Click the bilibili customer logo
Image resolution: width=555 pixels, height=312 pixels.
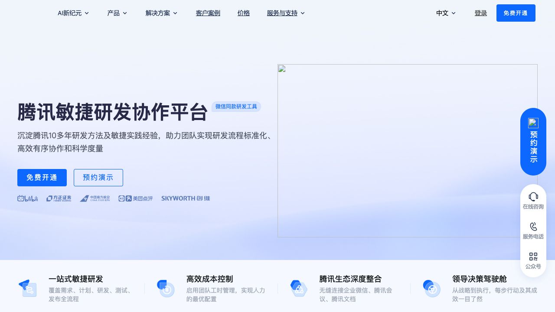28,198
